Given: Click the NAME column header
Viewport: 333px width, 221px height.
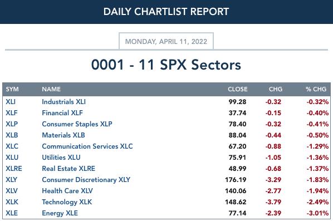Looking at the screenshot, I should click(x=51, y=89).
